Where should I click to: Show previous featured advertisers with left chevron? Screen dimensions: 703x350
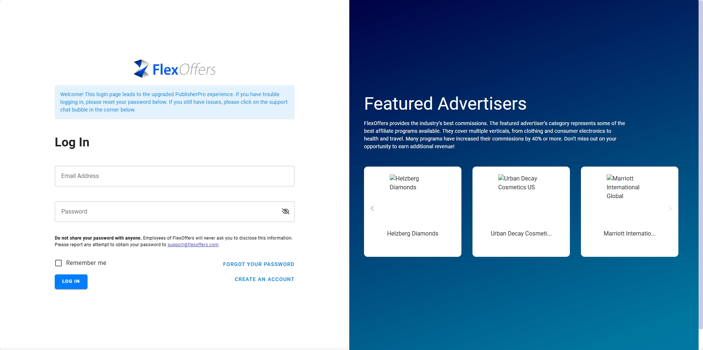pos(372,208)
